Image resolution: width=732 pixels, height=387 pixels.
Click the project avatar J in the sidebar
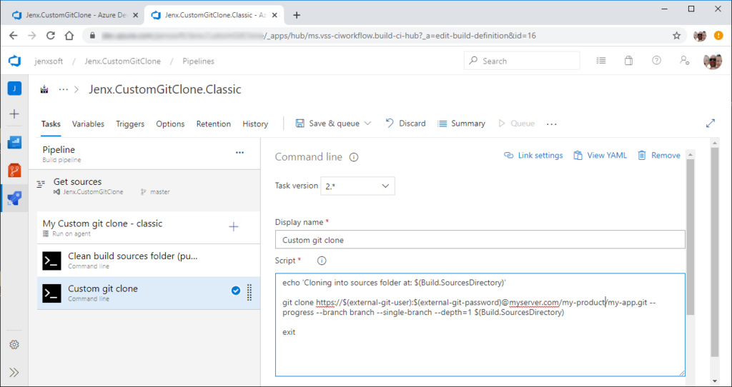click(x=14, y=88)
